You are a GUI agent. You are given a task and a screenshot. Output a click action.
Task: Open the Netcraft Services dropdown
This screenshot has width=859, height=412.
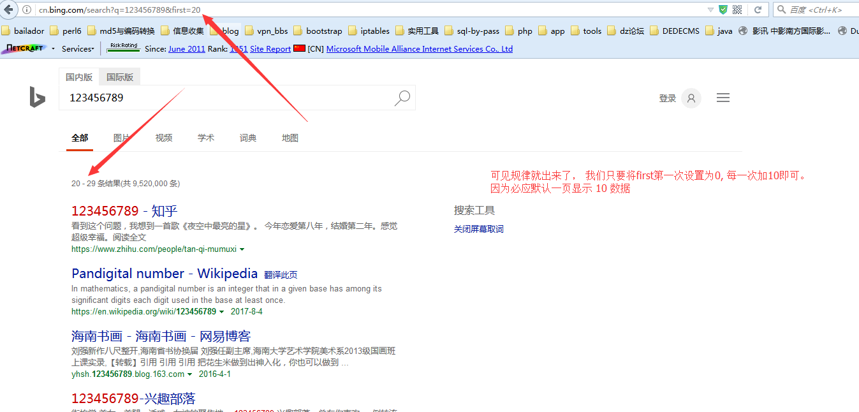pos(78,49)
